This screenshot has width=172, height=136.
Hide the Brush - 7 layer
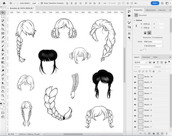click(x=135, y=93)
